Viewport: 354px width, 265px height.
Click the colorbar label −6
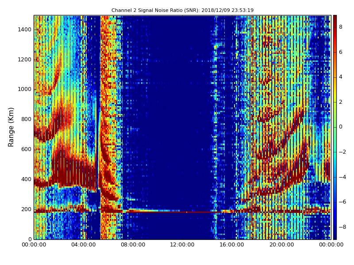click(x=342, y=202)
